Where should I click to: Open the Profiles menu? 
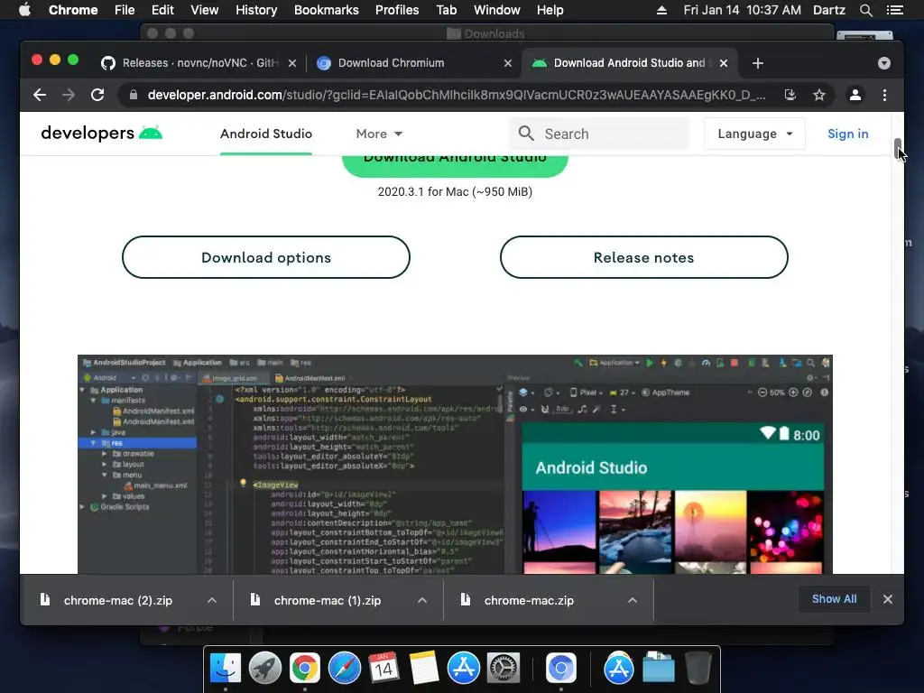click(397, 10)
